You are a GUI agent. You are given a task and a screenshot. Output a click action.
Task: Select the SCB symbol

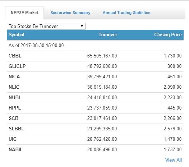click(14, 118)
